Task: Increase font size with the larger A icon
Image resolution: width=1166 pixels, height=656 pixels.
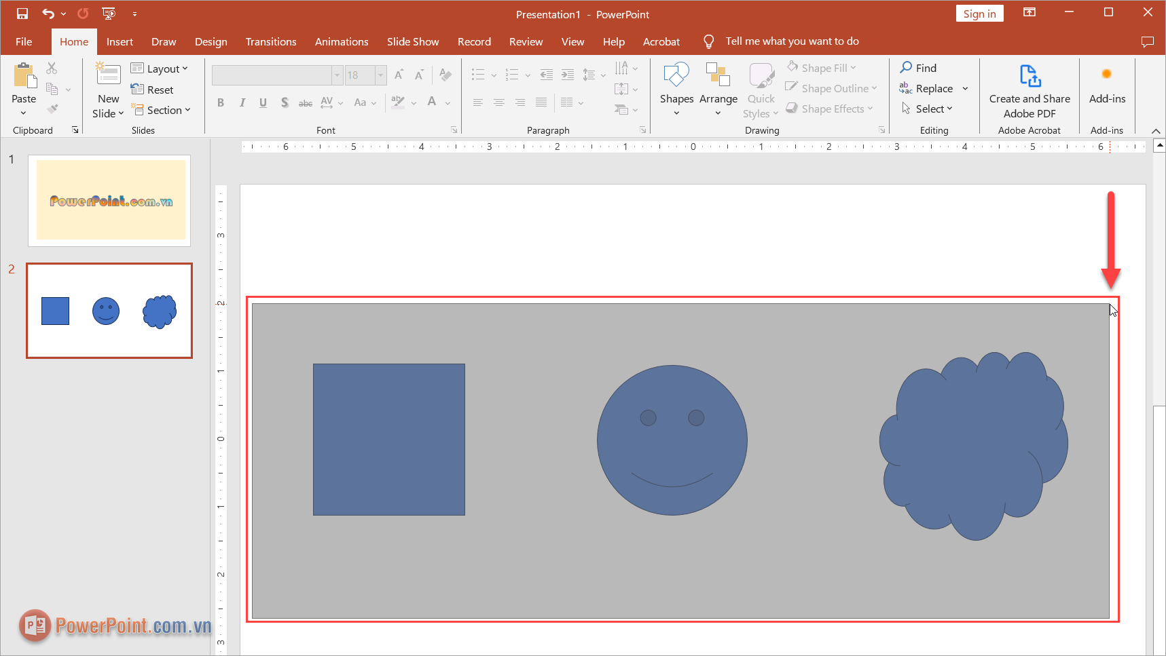Action: [x=399, y=75]
